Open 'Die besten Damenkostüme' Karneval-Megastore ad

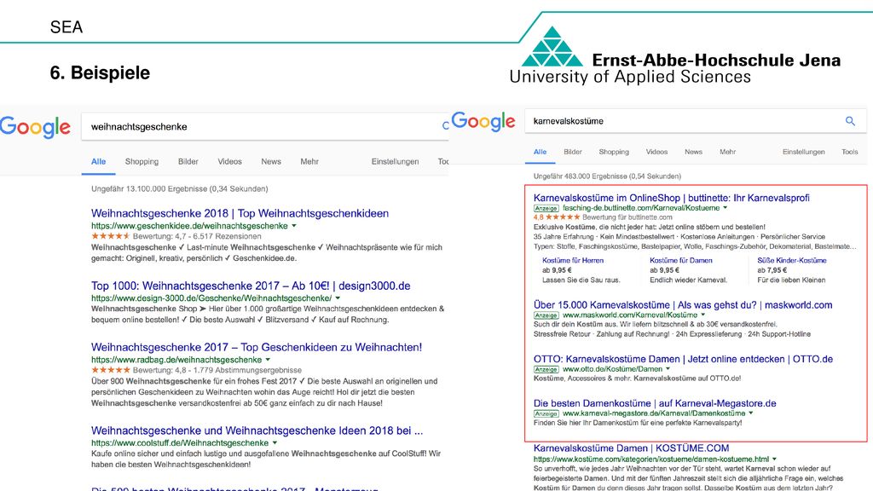(655, 403)
